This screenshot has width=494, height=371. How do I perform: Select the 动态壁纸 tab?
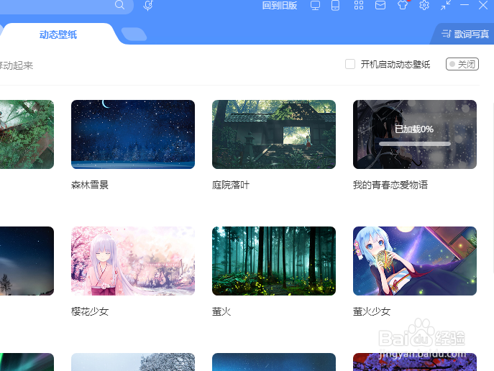58,35
